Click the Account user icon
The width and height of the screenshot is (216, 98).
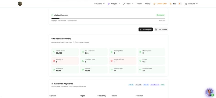(x=186, y=4)
